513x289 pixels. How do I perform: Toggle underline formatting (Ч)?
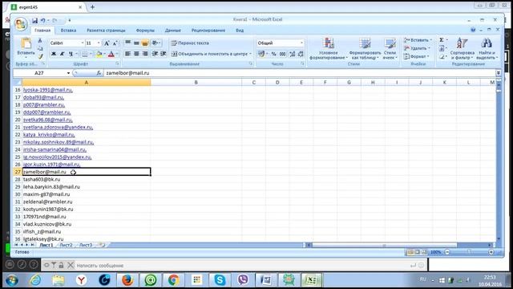point(71,54)
